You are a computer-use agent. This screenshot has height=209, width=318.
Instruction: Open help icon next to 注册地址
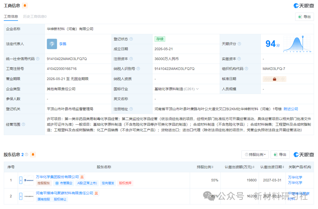131,109
